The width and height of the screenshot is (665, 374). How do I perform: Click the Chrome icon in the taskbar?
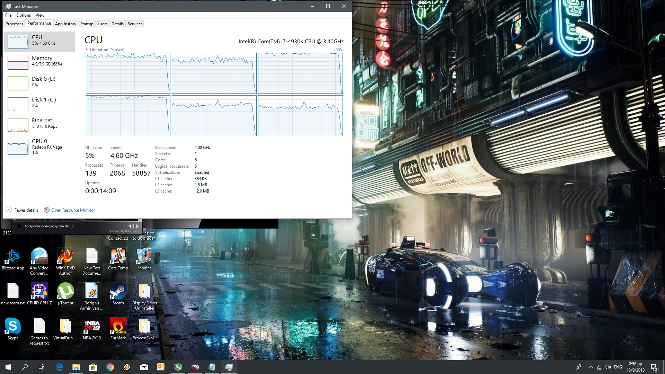pos(110,367)
